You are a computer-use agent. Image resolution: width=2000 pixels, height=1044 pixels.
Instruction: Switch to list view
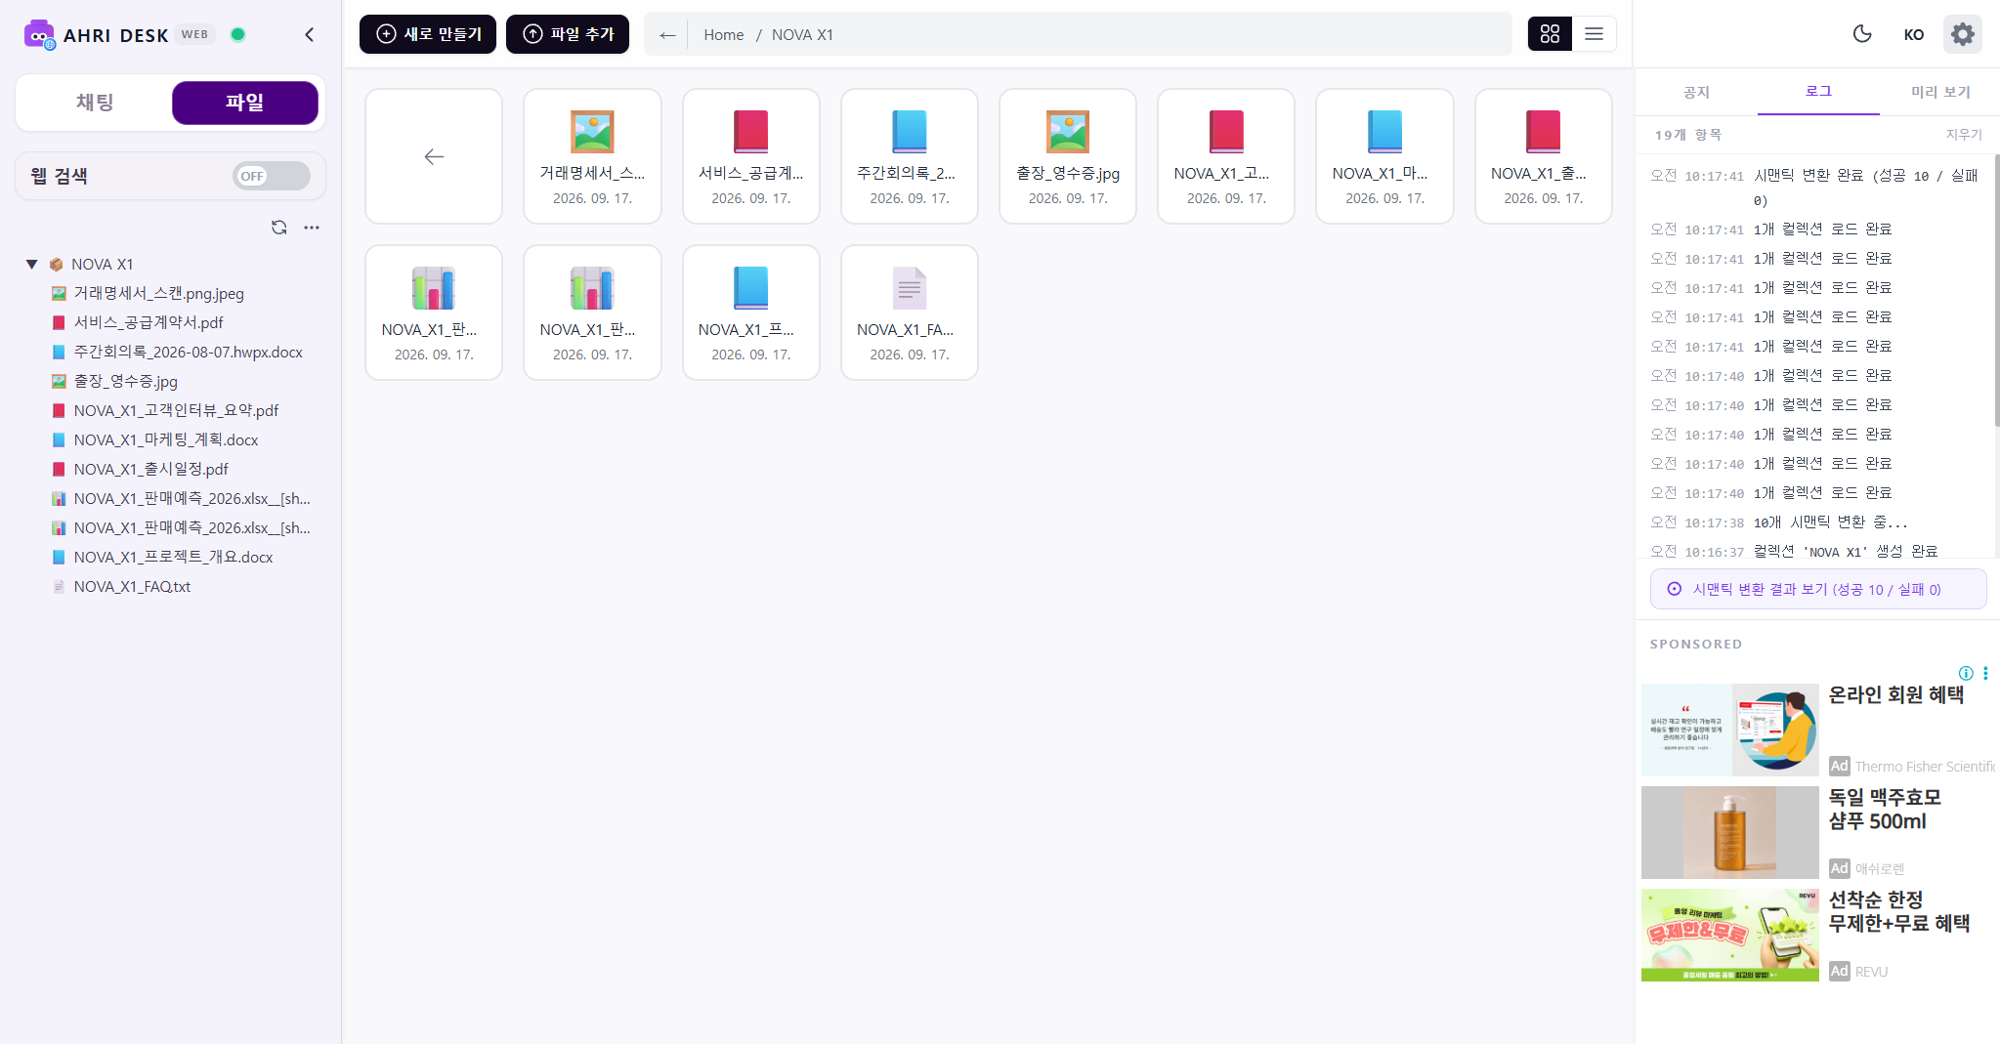pos(1594,34)
